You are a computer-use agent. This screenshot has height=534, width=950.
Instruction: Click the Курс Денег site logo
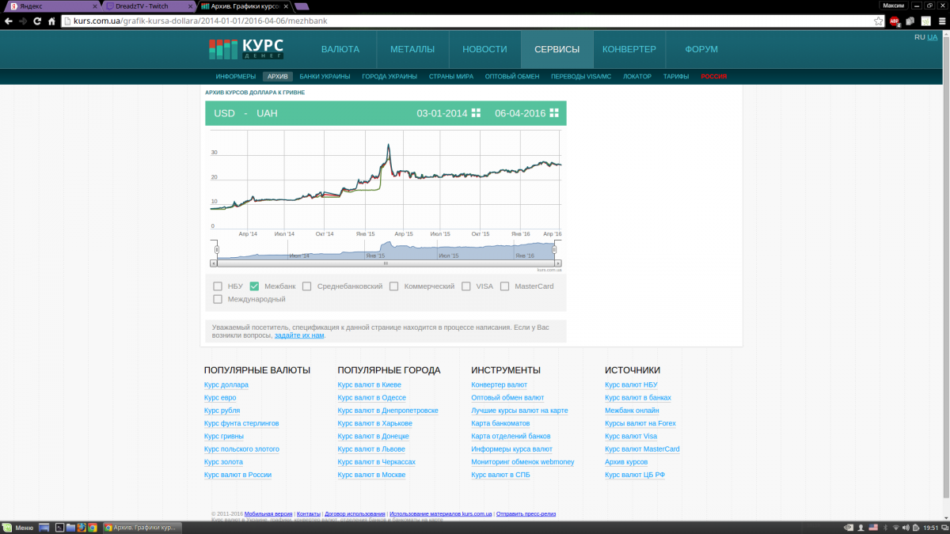pos(246,49)
